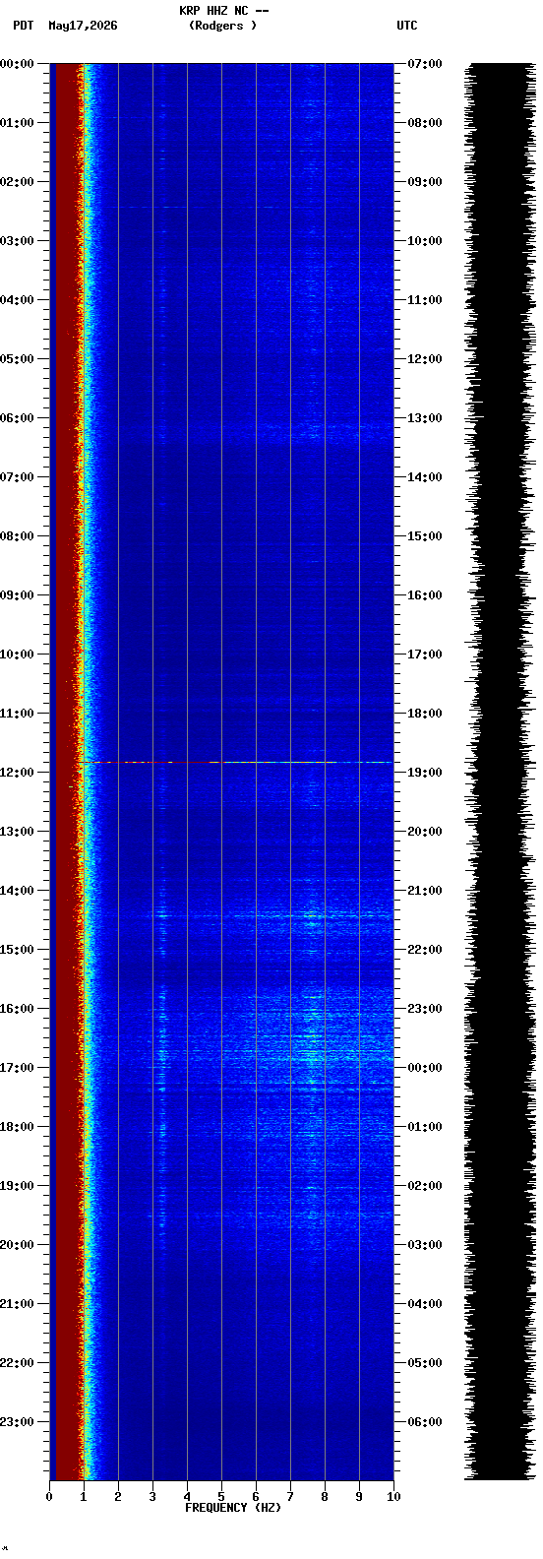Viewport: 543px width, 1559px height.
Task: Click the 06:00 PDT time label
Action: (x=17, y=418)
